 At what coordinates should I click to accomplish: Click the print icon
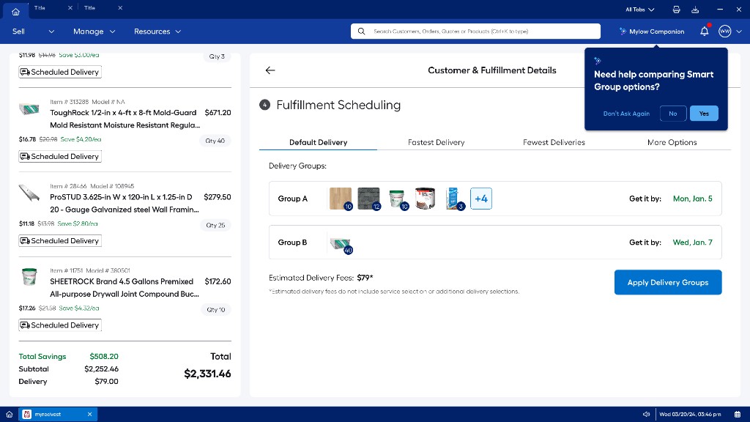tap(676, 10)
